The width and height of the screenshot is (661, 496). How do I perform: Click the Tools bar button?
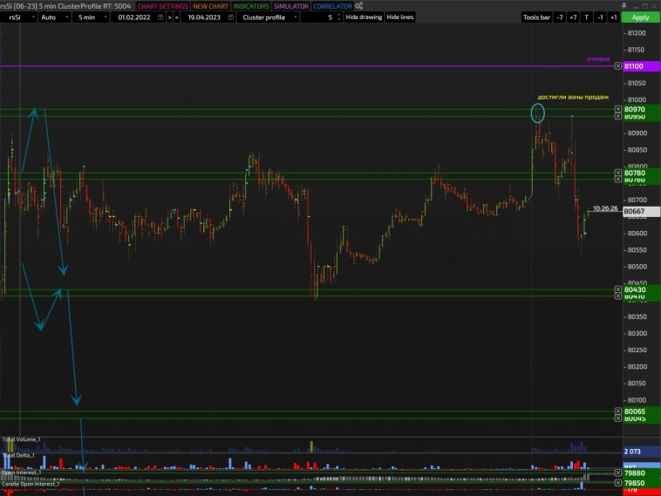536,17
